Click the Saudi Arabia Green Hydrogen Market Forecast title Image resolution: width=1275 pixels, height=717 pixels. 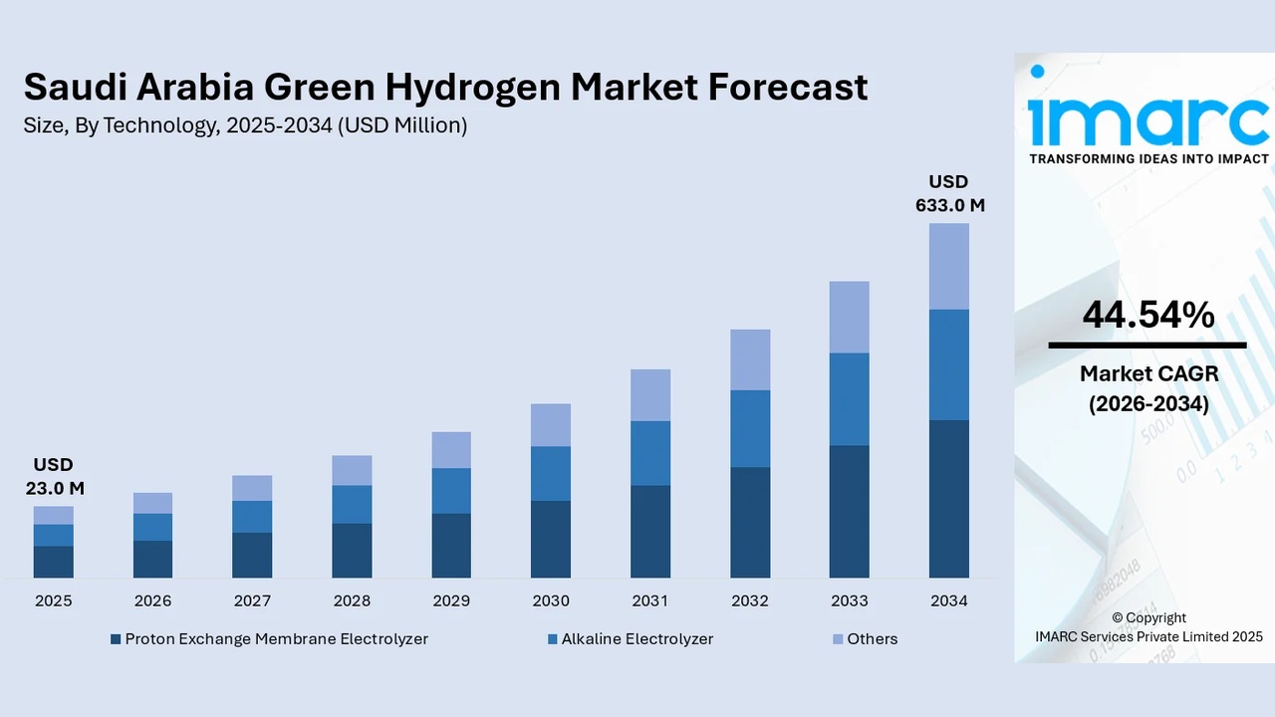tap(445, 88)
